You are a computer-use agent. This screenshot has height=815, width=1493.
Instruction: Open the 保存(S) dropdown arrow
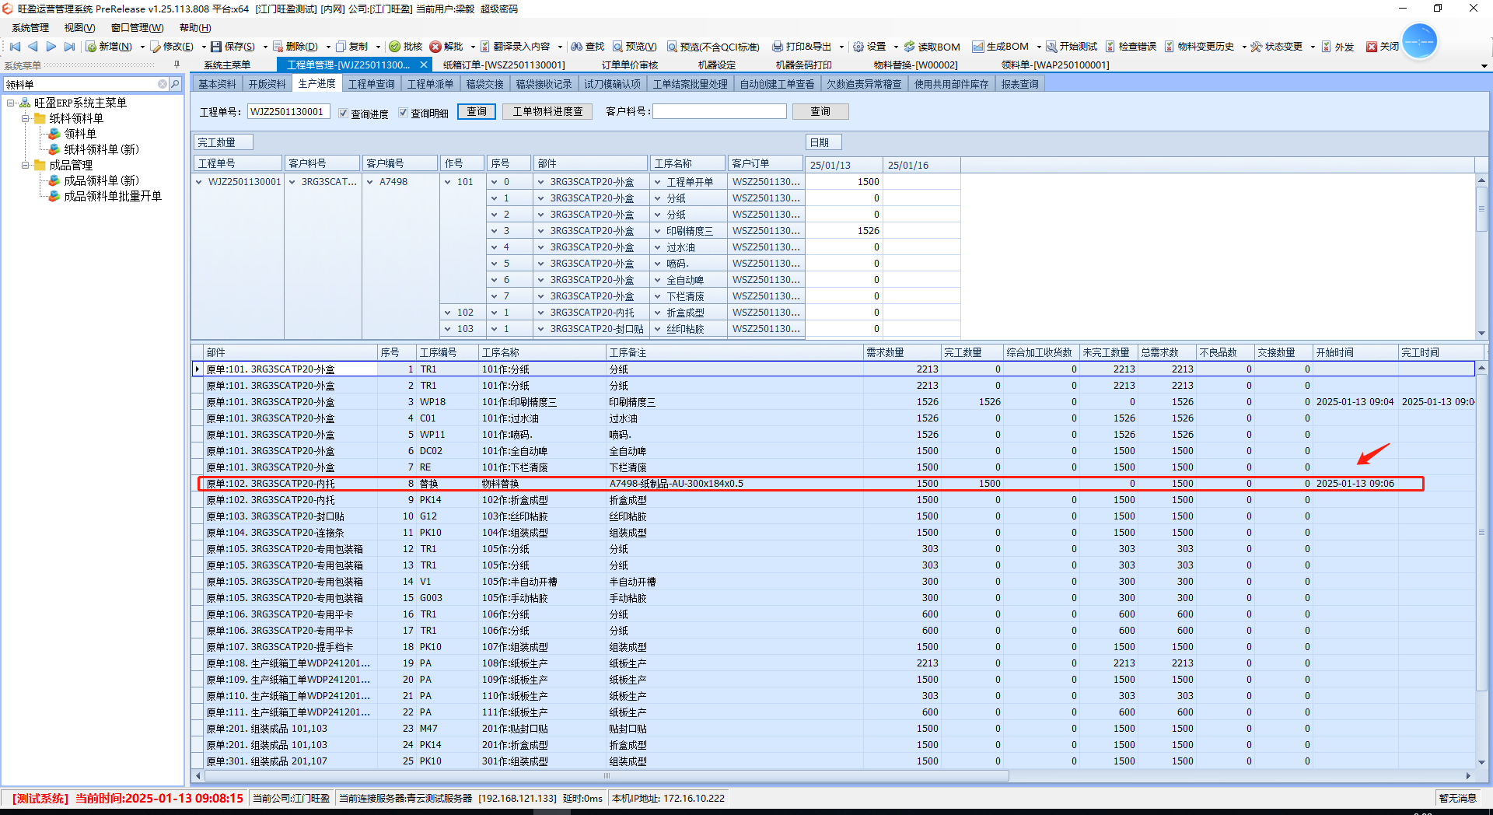click(x=265, y=47)
